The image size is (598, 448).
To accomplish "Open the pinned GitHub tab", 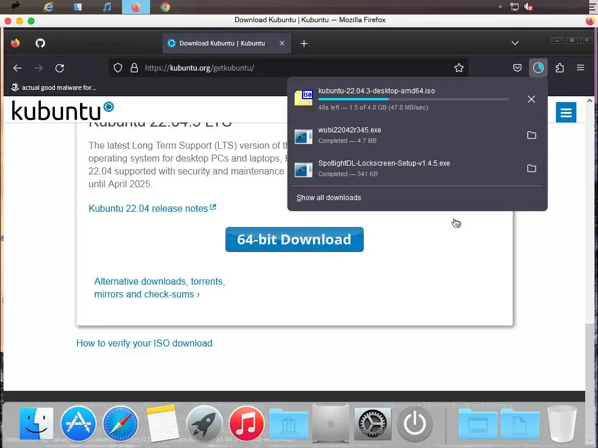I will click(40, 43).
